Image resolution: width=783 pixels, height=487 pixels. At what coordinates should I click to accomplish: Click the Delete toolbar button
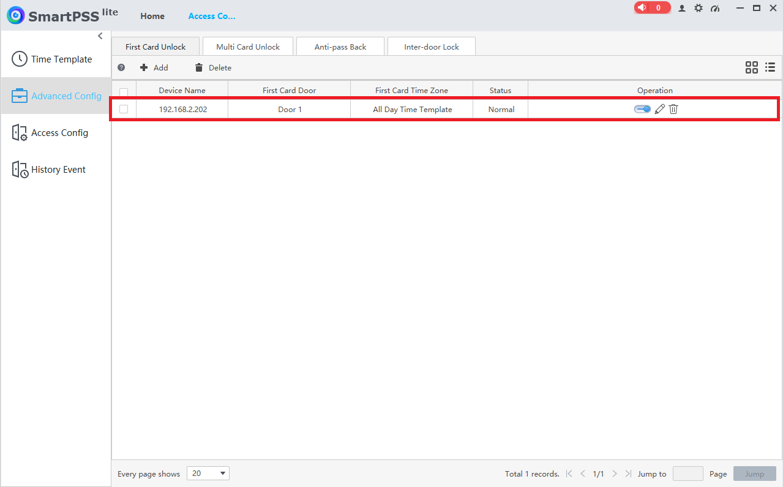[213, 67]
